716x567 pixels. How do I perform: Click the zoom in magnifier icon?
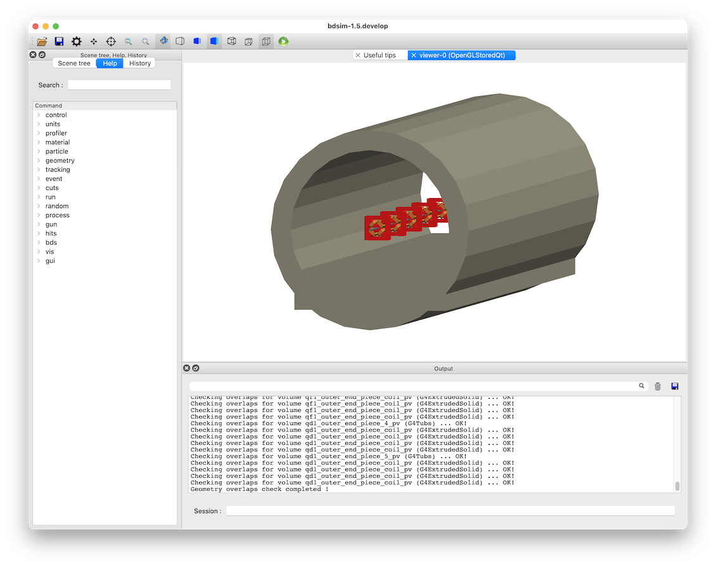pos(145,42)
